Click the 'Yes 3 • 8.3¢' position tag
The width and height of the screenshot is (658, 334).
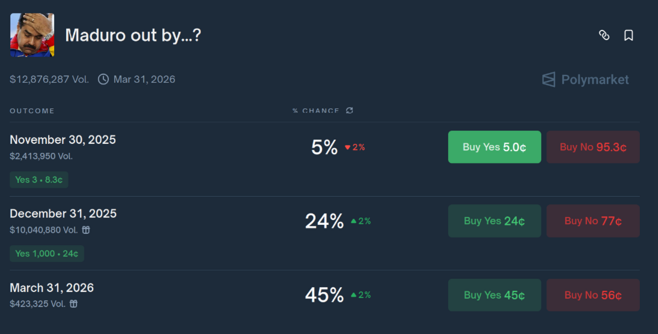point(39,179)
